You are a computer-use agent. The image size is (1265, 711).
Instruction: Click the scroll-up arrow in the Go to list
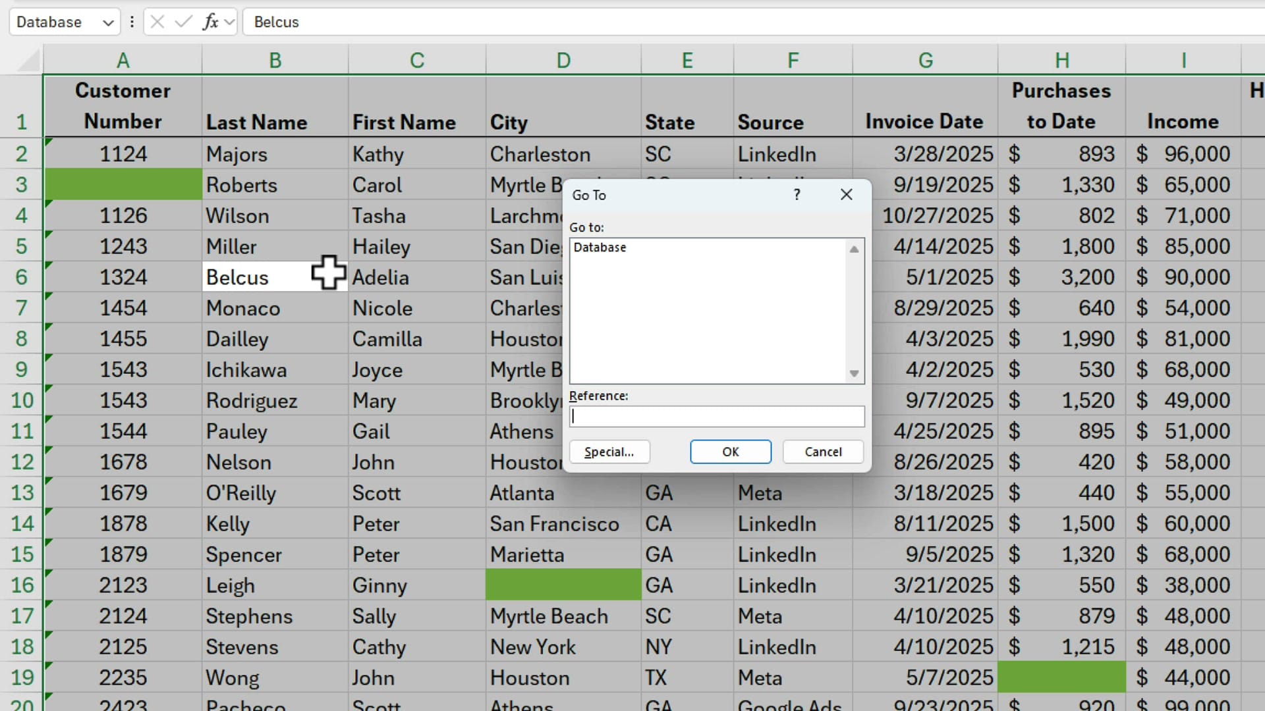coord(854,249)
